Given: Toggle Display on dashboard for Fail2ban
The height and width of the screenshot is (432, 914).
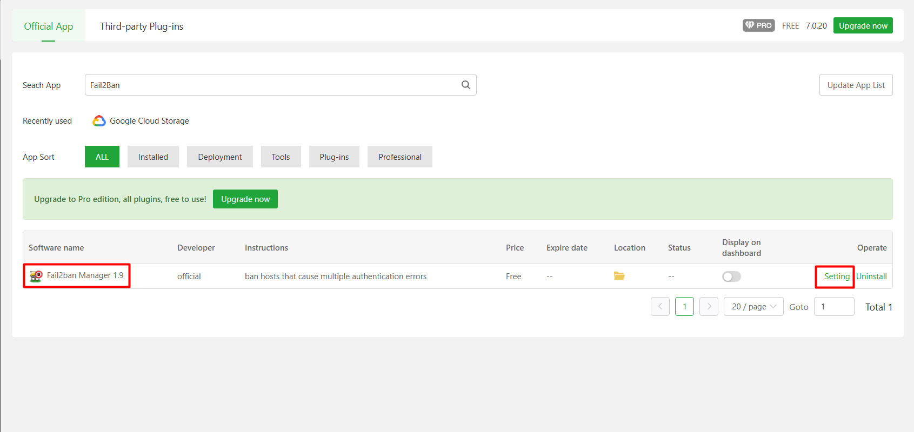Looking at the screenshot, I should pos(731,276).
